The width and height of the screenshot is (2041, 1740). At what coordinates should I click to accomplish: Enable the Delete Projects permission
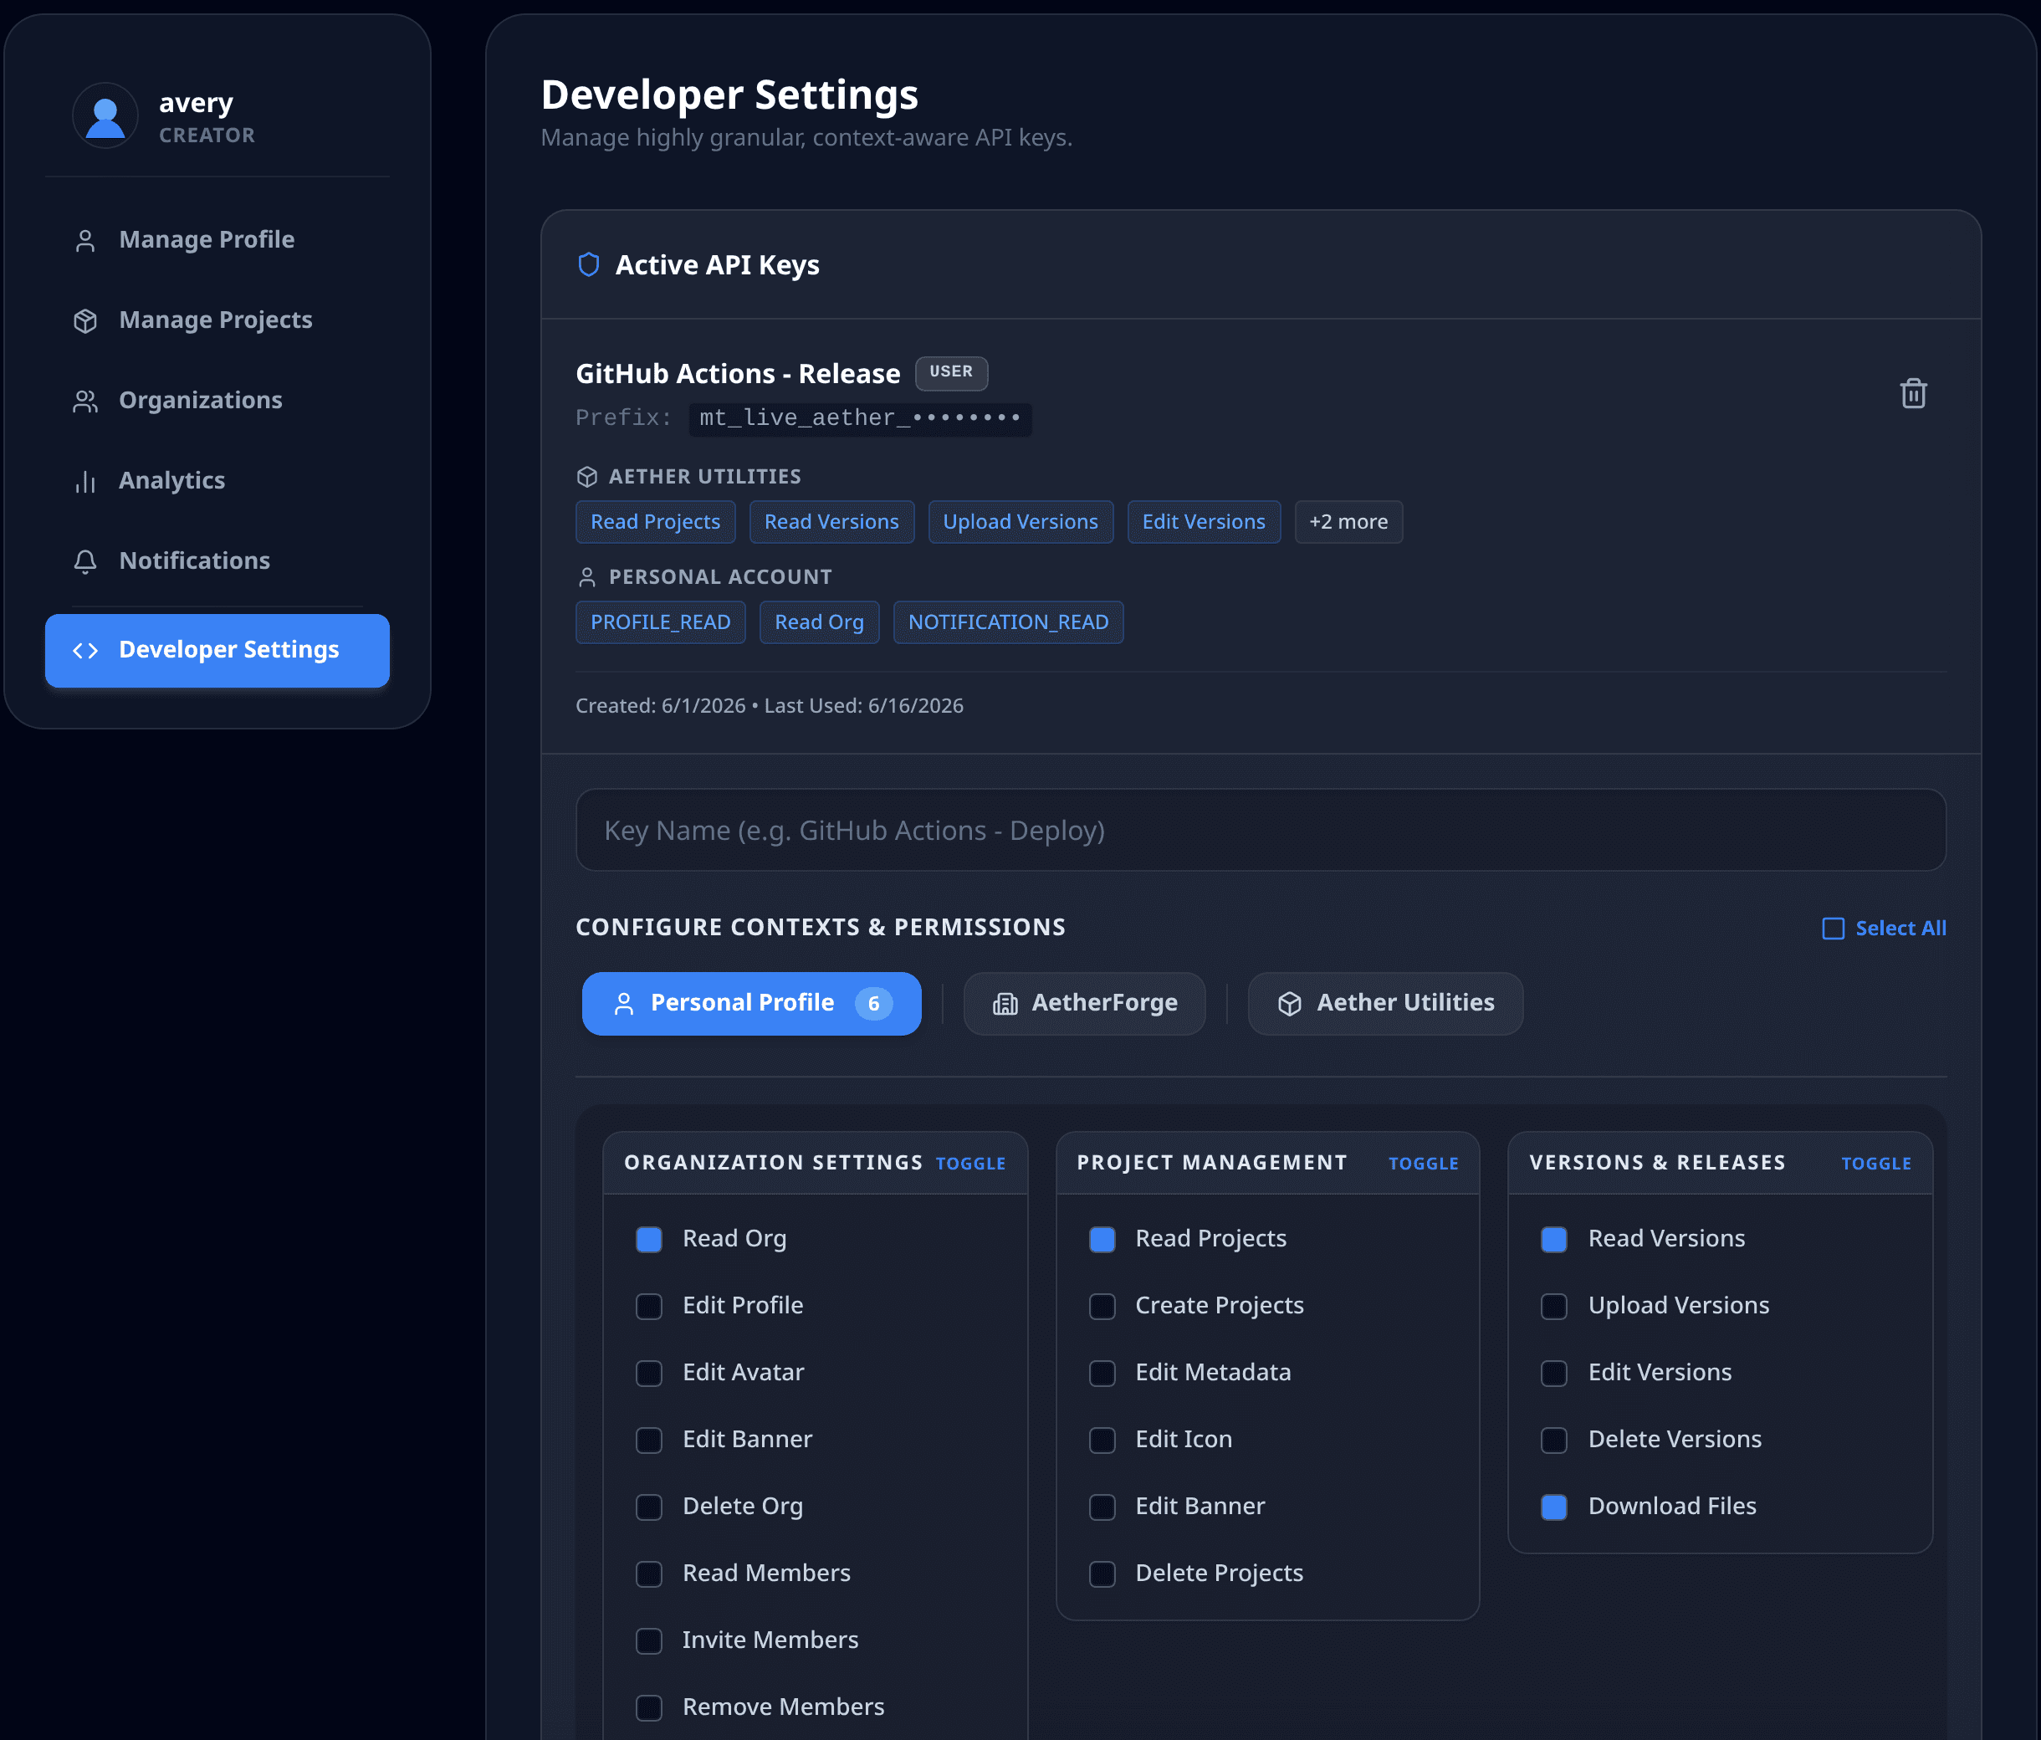[1102, 1574]
